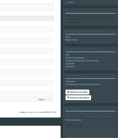Viewport: 118px width, 138px height.
Task: Open Gestão de Informação Documentada page
Action: click(82, 61)
